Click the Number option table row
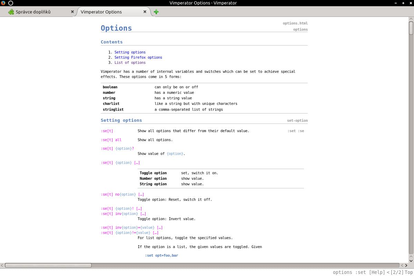 point(221,179)
